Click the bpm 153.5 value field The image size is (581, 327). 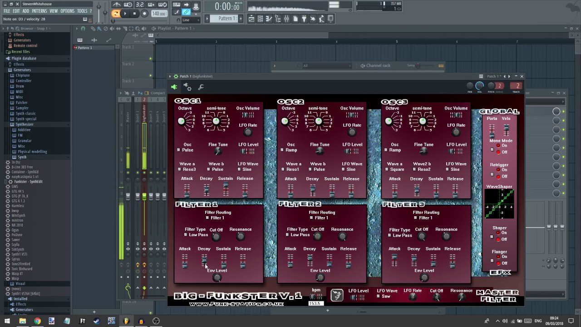[315, 303]
